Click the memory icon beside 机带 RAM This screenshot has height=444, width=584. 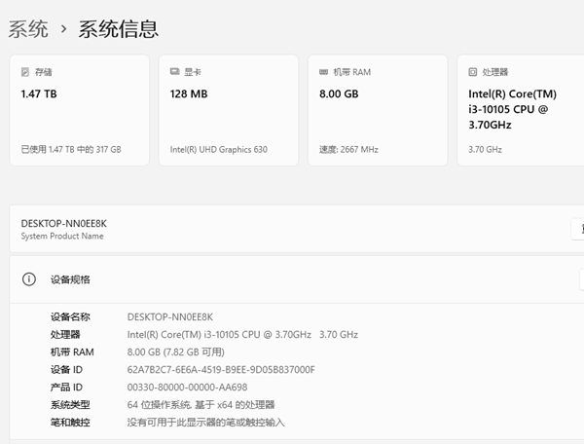click(x=324, y=72)
